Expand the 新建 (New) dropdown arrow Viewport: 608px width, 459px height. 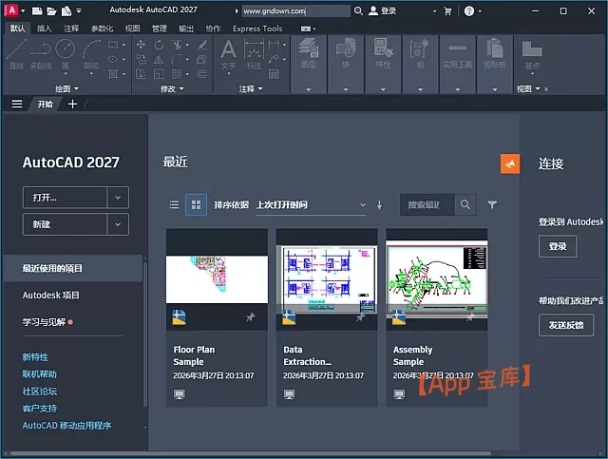tap(118, 224)
